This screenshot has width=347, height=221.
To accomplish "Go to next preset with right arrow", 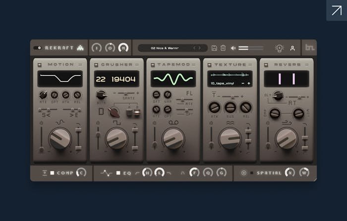I will 200,48.
